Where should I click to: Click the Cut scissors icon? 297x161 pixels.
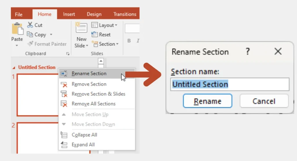pos(30,25)
